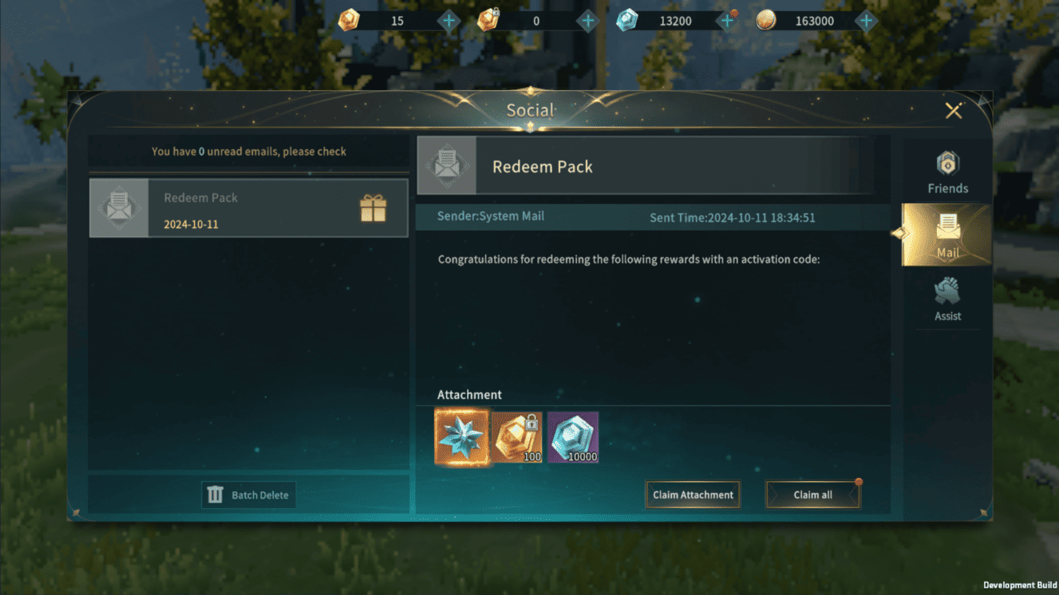
Task: Click the Claim Attachment button
Action: tap(693, 495)
